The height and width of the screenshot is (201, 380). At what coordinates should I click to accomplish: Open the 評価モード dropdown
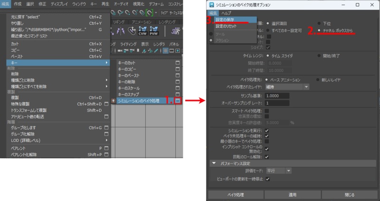[x=279, y=171]
